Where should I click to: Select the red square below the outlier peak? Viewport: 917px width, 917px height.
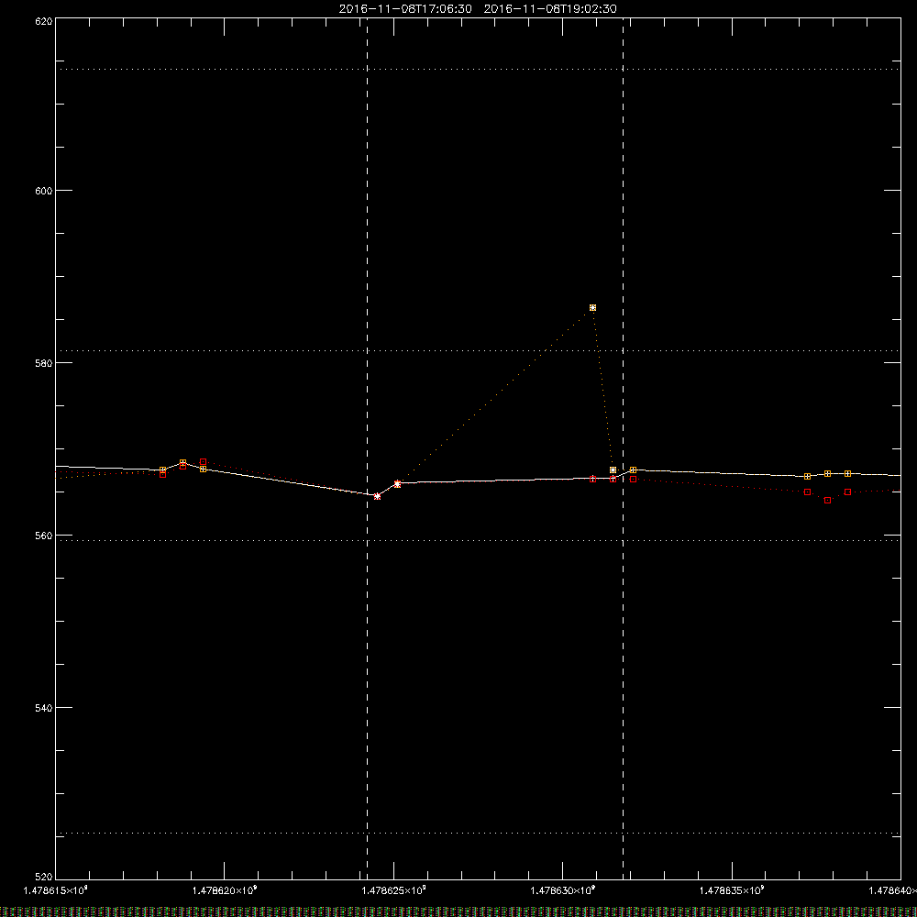tap(593, 479)
